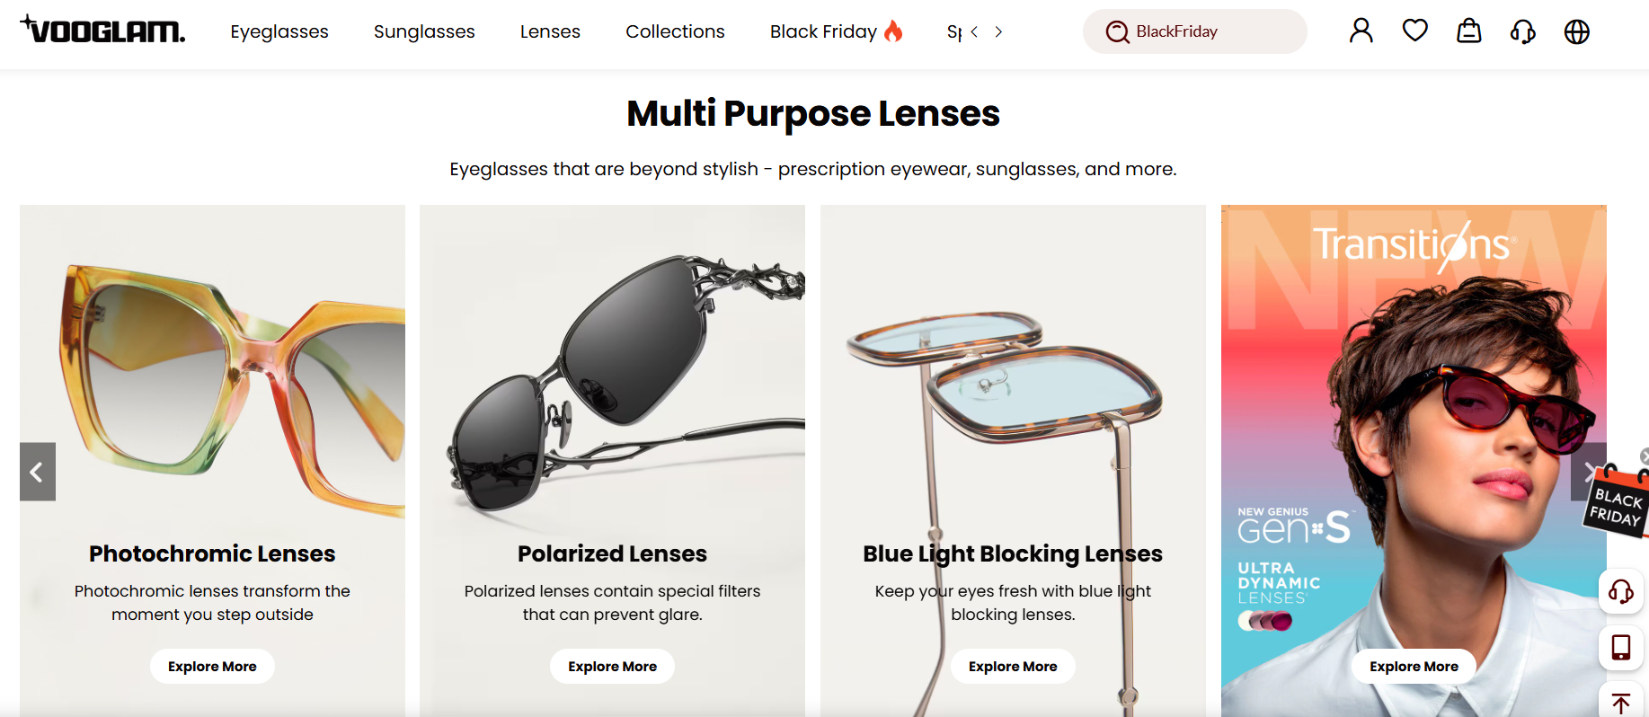Click the floating mobile app icon
Viewport: 1649px width, 717px height.
click(1620, 647)
